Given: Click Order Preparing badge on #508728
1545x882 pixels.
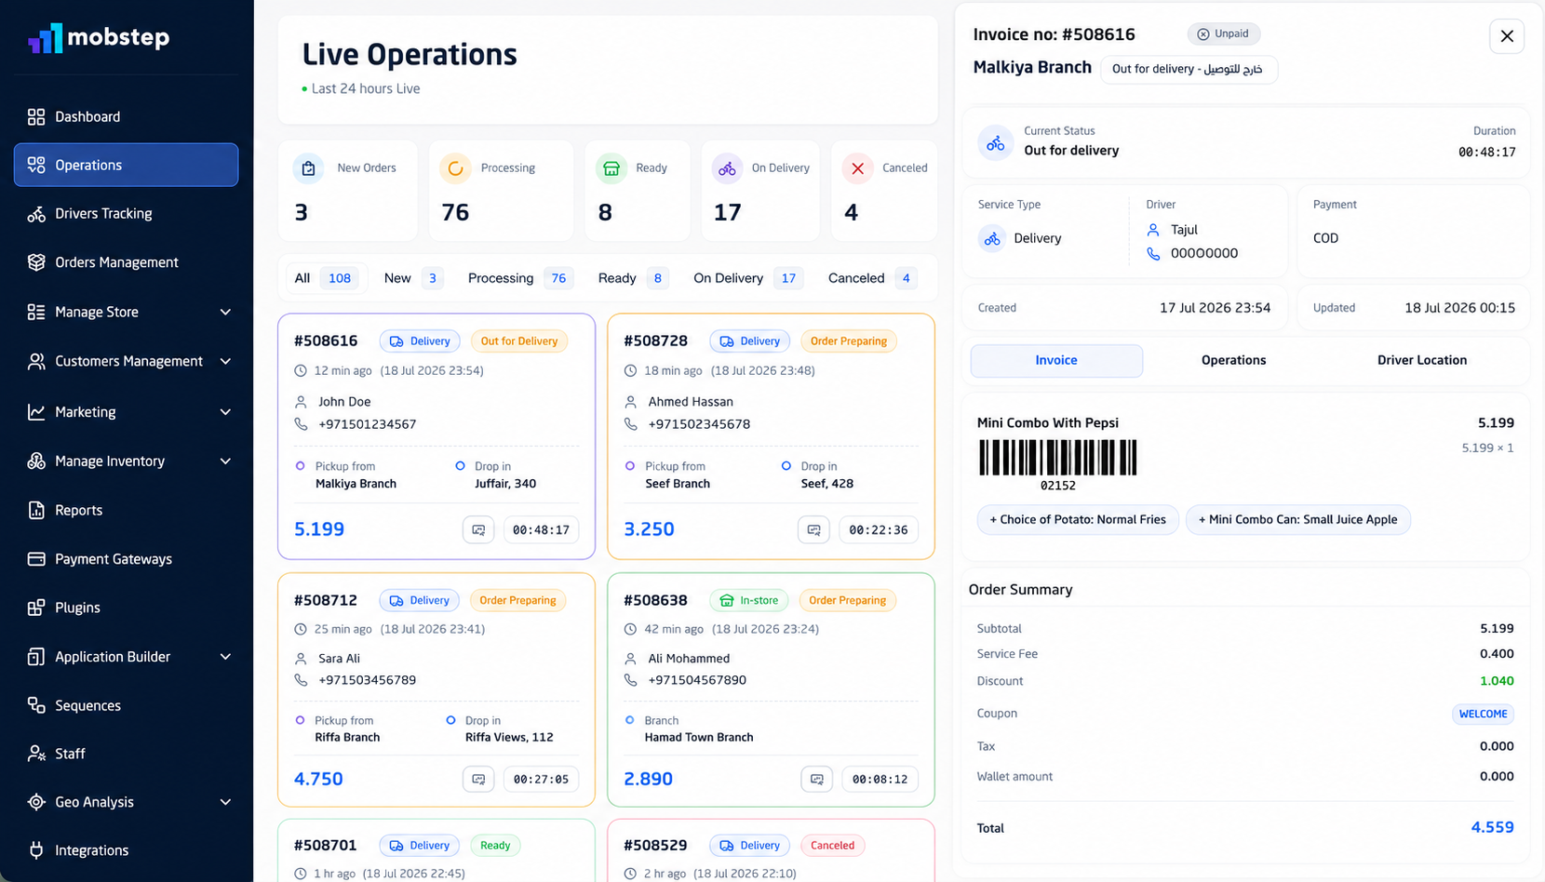Looking at the screenshot, I should pyautogui.click(x=849, y=341).
